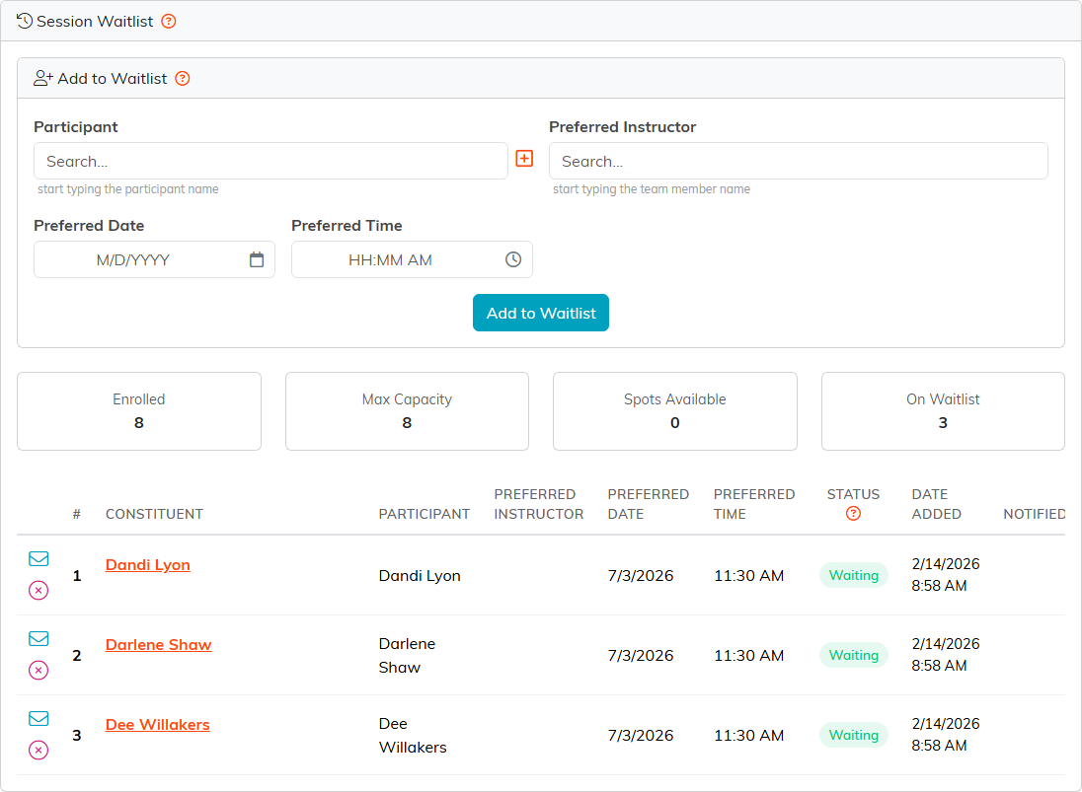
Task: Click the Date Added column header
Action: [937, 505]
